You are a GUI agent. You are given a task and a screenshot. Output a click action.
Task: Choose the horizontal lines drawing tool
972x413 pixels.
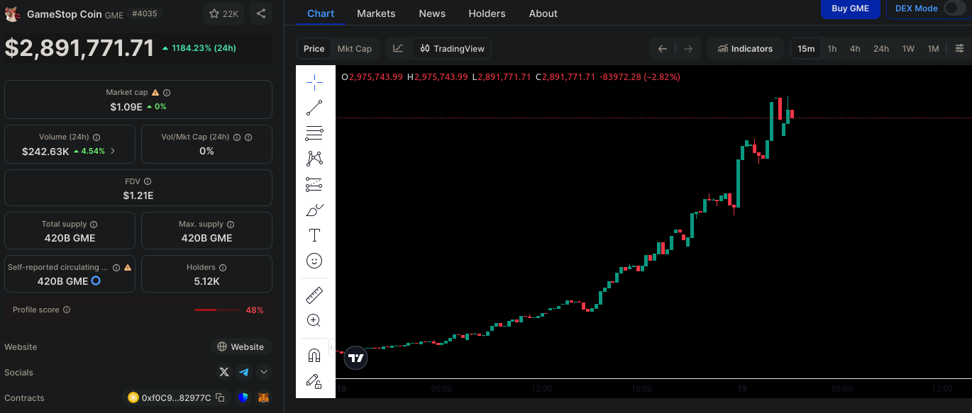(314, 133)
